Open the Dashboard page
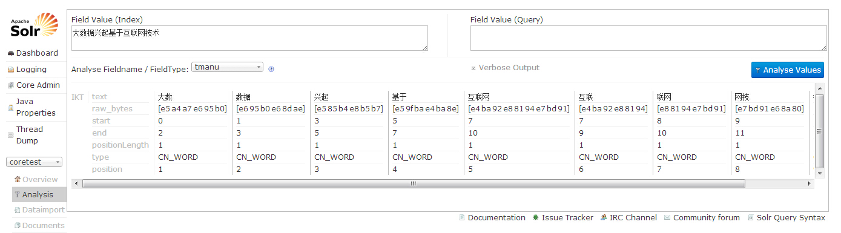The image size is (841, 233). [33, 53]
